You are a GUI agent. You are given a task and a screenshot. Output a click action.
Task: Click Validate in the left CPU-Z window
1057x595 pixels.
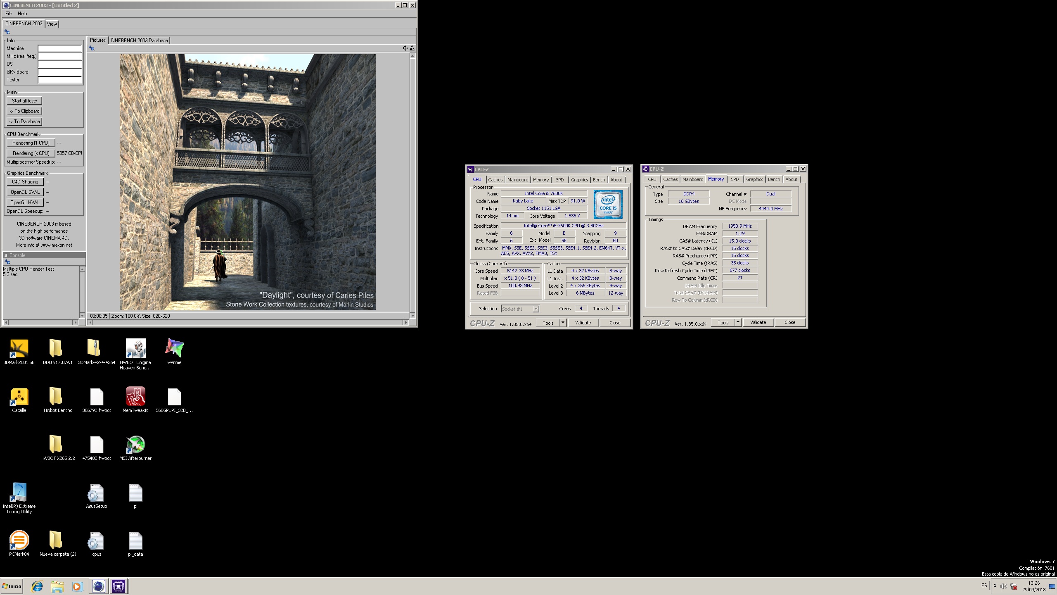tap(583, 323)
